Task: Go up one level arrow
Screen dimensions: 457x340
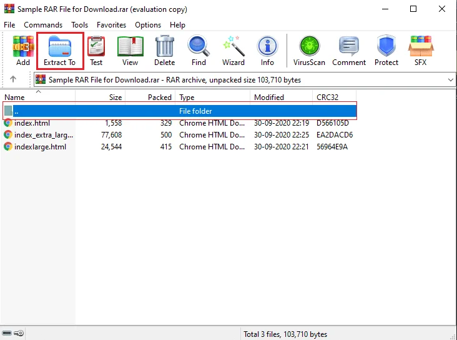Action: [13, 79]
